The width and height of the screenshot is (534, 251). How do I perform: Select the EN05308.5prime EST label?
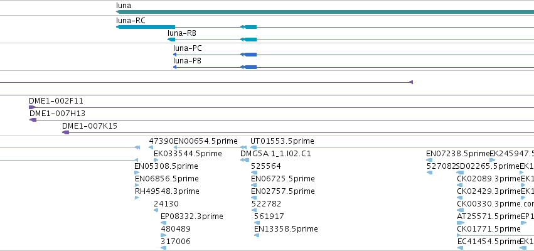(x=166, y=166)
